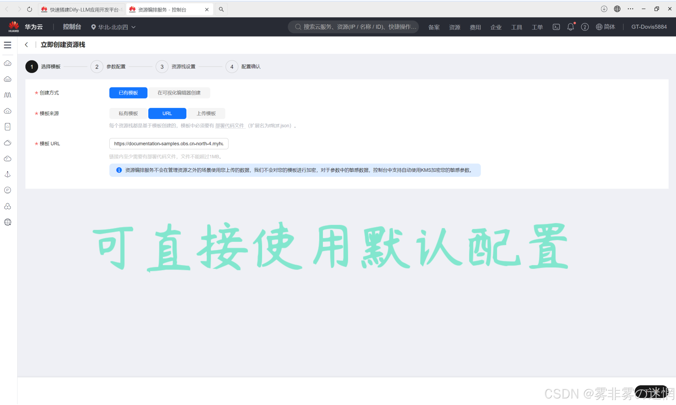
Task: Open the 简体 language selector
Action: point(606,27)
